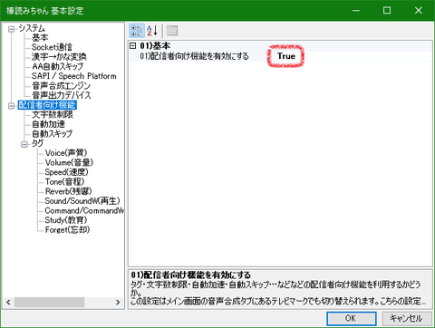Open AA自動スキップ settings

click(x=57, y=66)
